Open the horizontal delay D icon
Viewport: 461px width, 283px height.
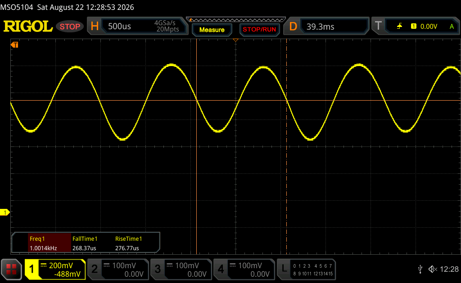coord(293,27)
